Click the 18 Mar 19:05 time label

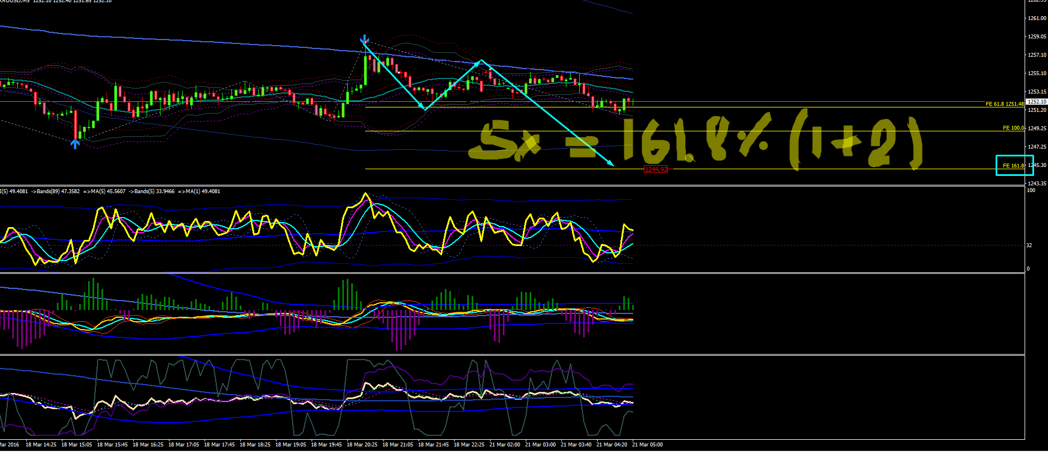click(x=290, y=445)
